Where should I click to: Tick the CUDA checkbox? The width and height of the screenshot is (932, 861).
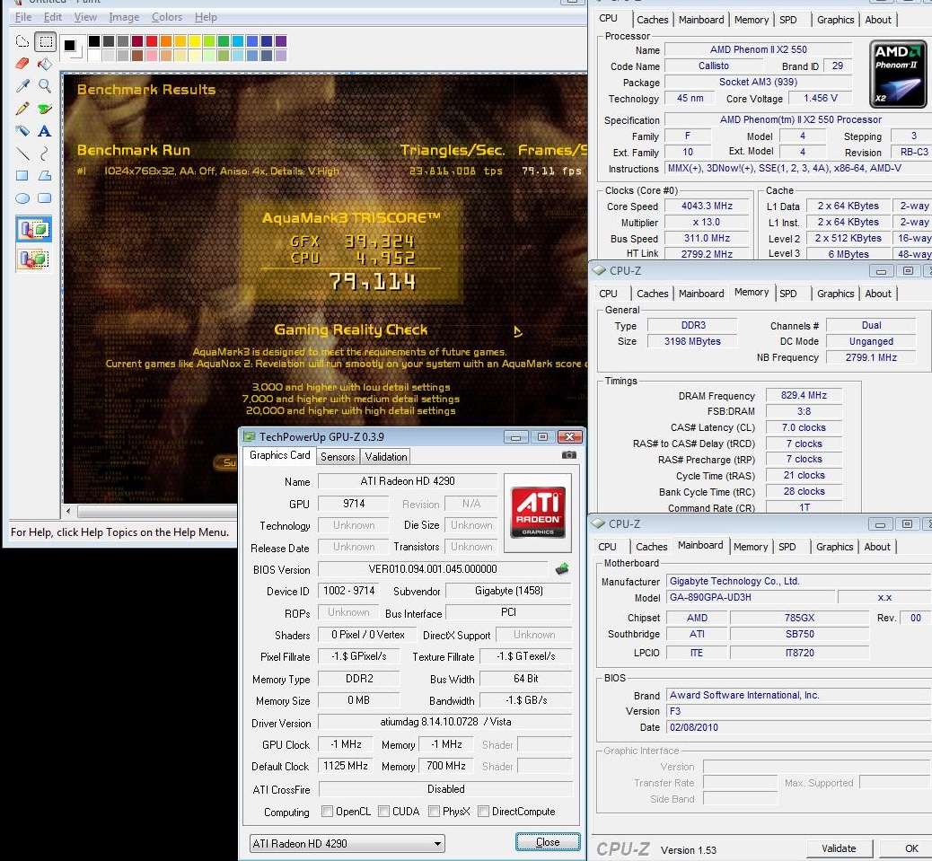[384, 812]
